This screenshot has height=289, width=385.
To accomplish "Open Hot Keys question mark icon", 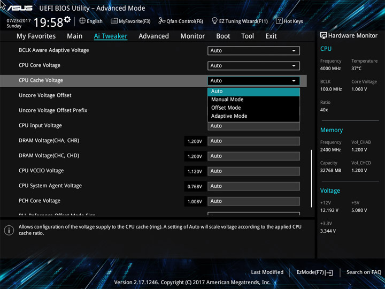I will click(279, 21).
